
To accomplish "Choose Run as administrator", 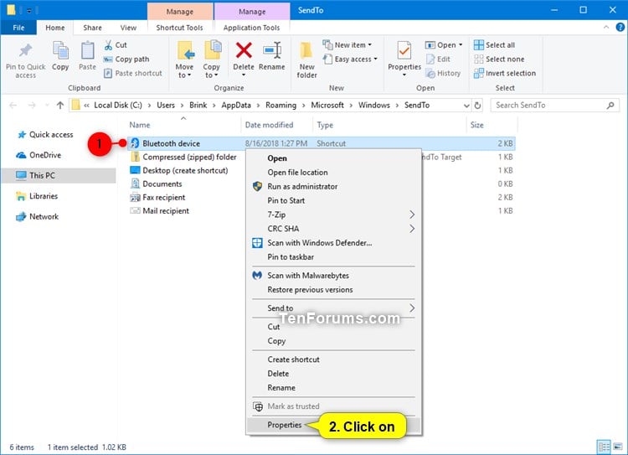I will (302, 186).
